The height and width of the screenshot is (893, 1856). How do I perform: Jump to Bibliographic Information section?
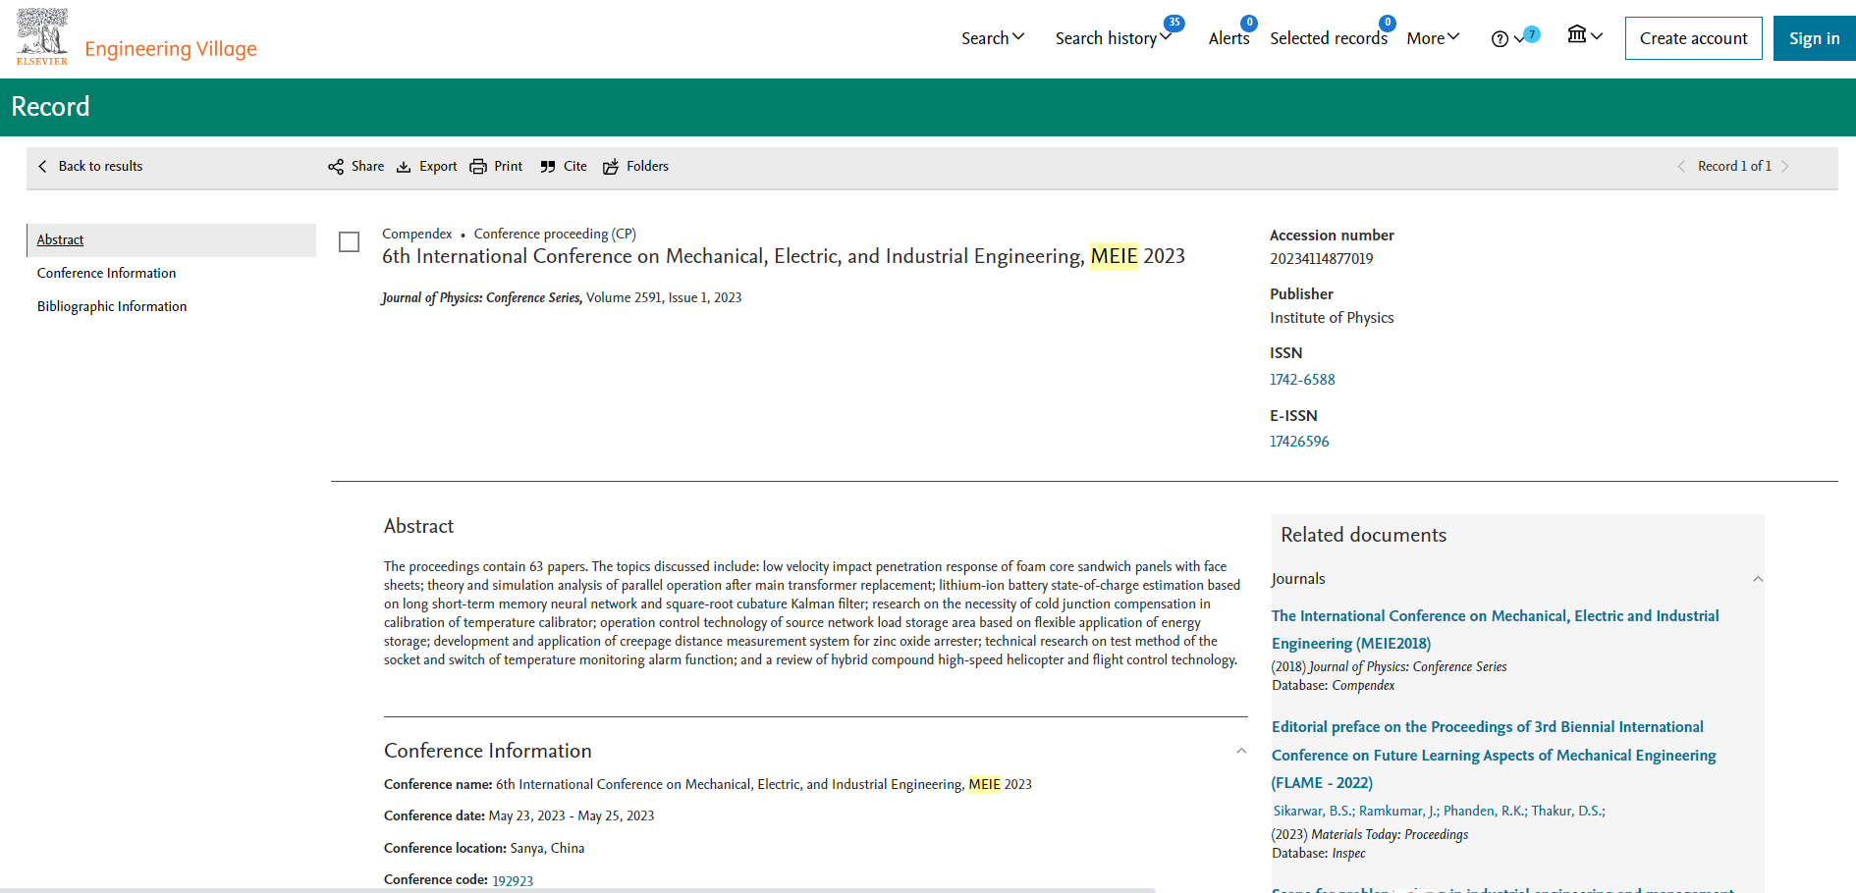click(x=112, y=306)
